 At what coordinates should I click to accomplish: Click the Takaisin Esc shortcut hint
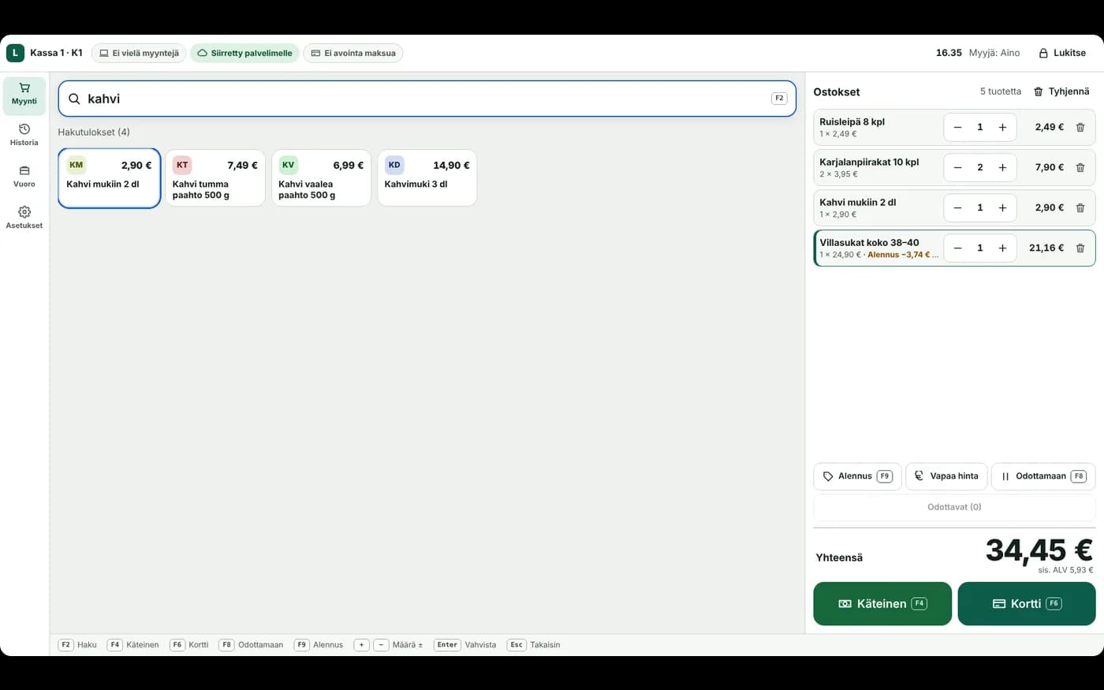pyautogui.click(x=534, y=645)
